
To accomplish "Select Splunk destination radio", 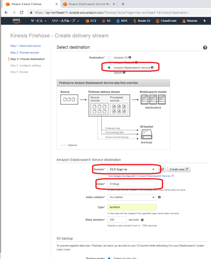I will tap(109, 73).
